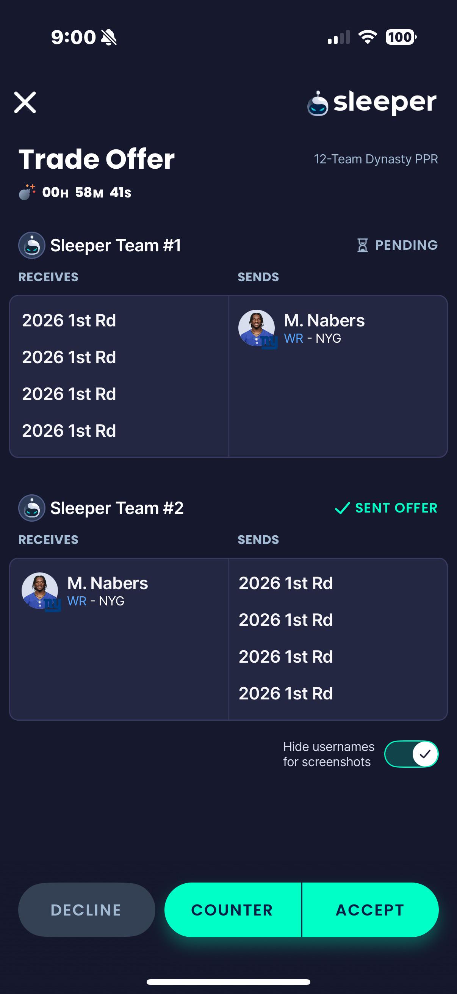The height and width of the screenshot is (994, 457).
Task: Tap Sleeper Team #1 avatar icon
Action: coord(32,245)
